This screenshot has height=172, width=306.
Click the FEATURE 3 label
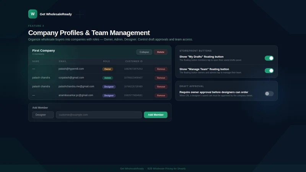(36, 26)
